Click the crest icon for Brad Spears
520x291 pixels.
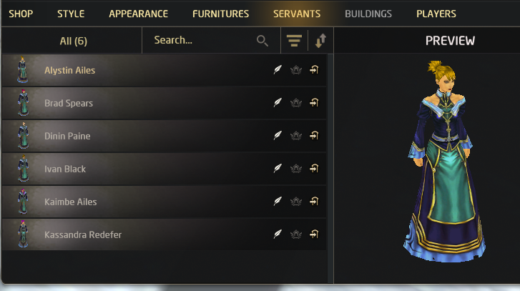(296, 103)
